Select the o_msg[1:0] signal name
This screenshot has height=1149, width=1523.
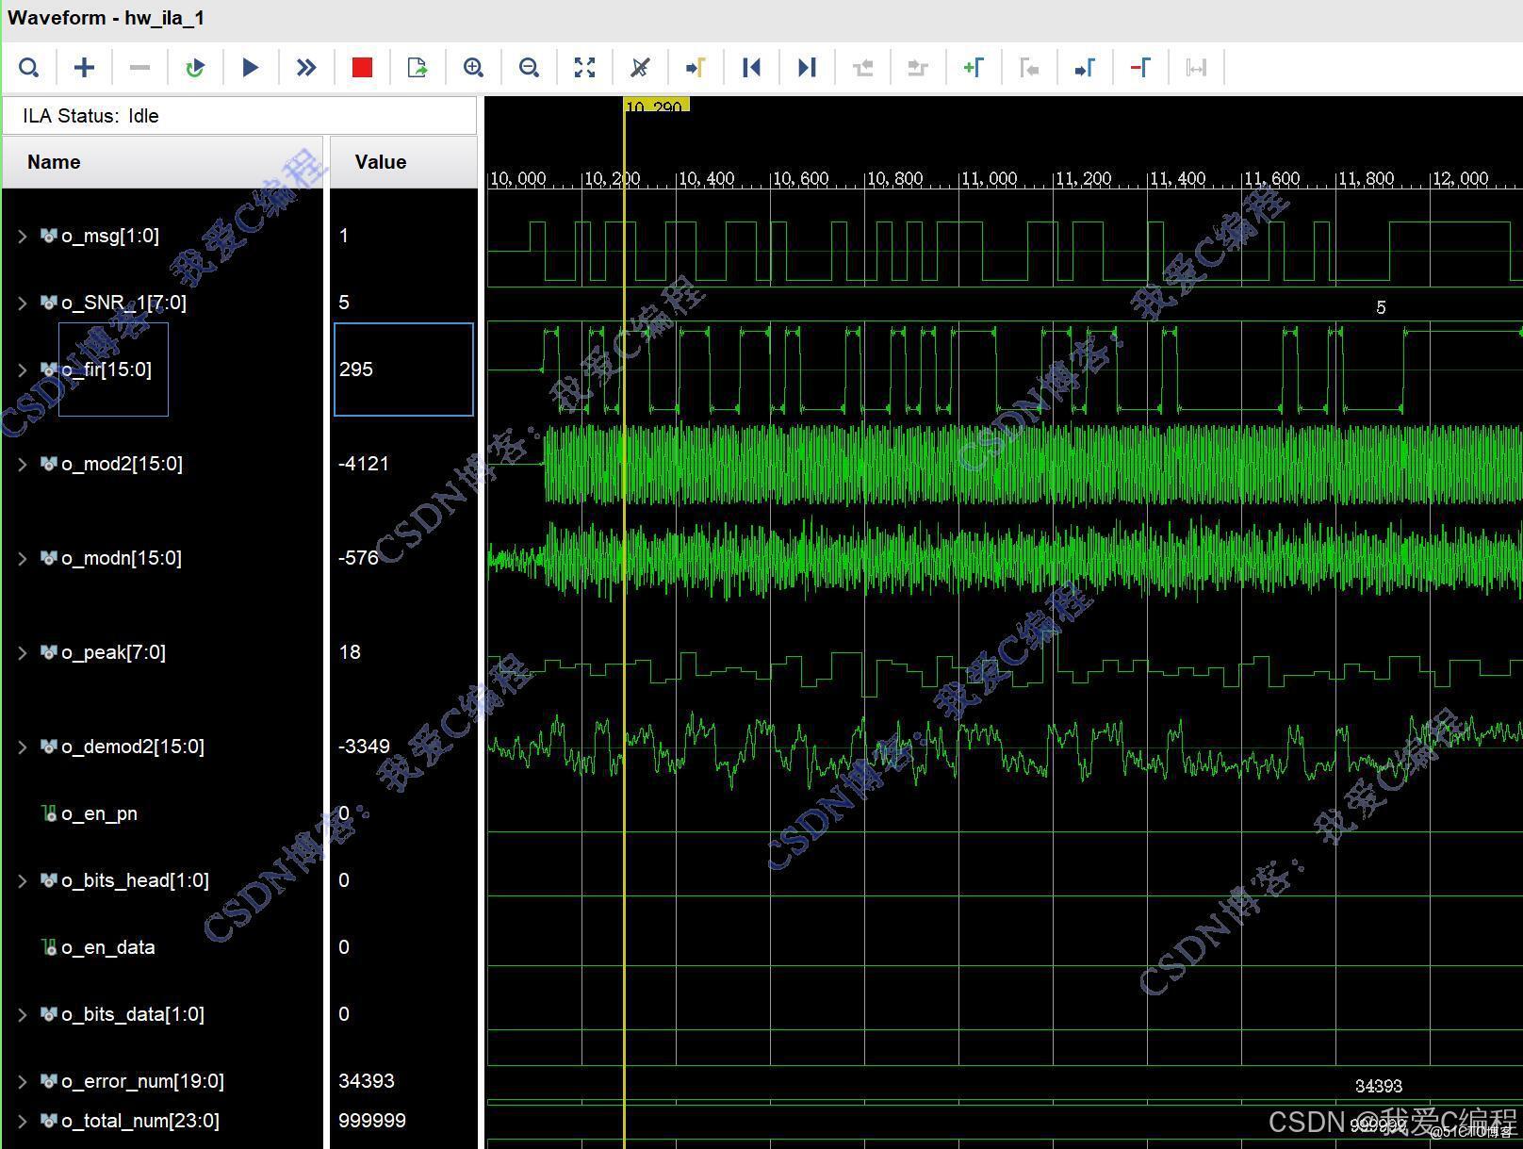[x=110, y=236]
